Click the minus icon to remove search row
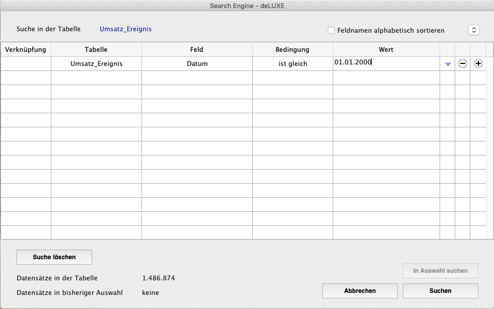Viewport: 494px width, 309px height. pos(462,64)
